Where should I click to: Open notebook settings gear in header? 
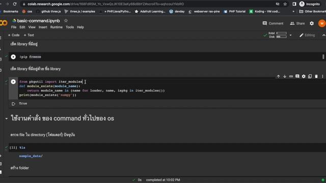click(x=312, y=23)
